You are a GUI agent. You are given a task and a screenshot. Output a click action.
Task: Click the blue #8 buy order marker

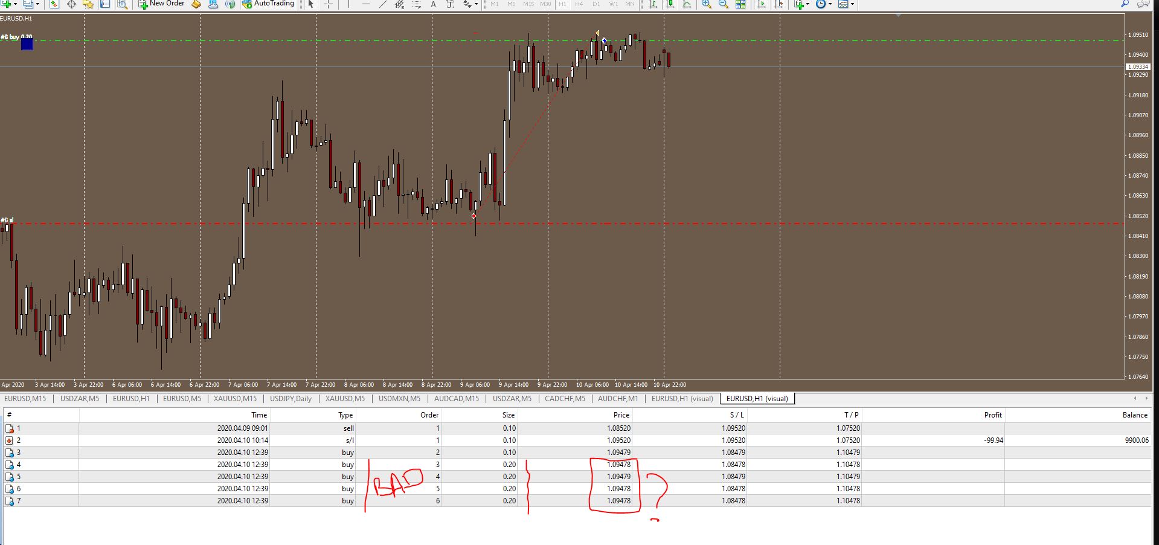click(x=27, y=44)
